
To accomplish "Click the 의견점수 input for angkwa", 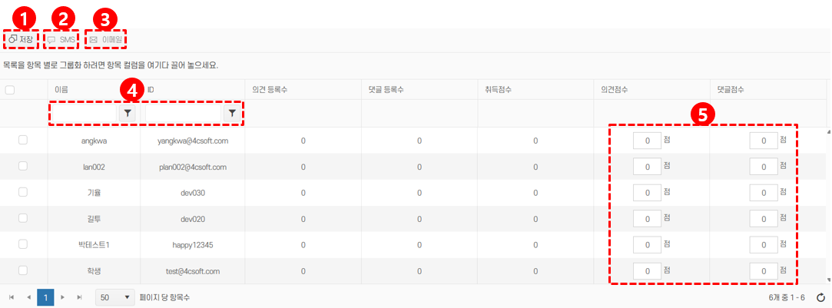I will click(x=647, y=141).
